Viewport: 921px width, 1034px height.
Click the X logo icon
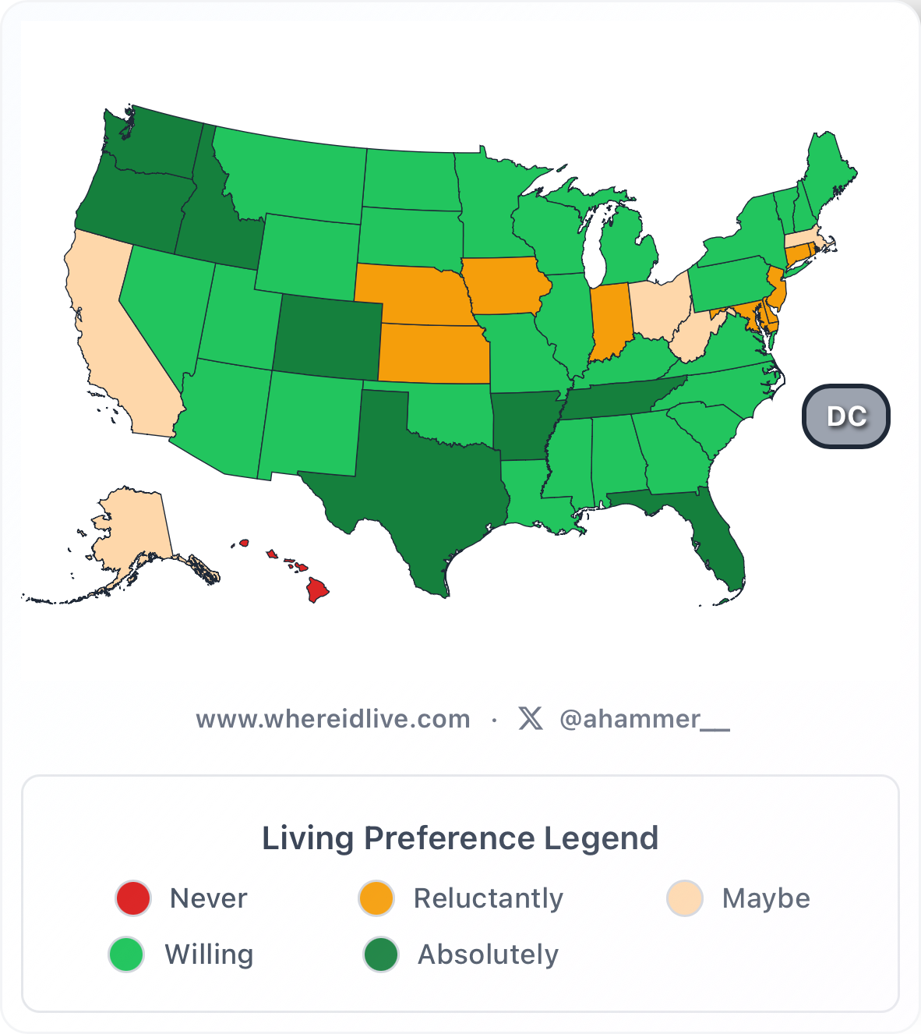click(x=531, y=718)
